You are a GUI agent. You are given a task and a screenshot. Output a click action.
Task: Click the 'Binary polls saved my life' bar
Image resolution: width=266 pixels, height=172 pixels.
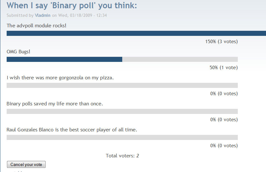[122, 111]
